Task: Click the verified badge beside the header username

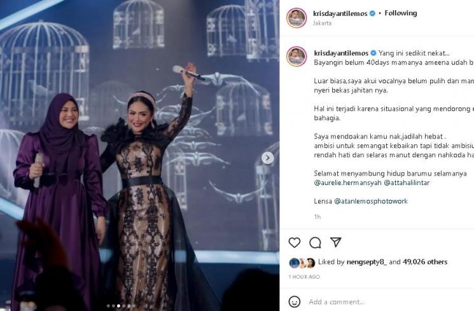Action: point(373,13)
